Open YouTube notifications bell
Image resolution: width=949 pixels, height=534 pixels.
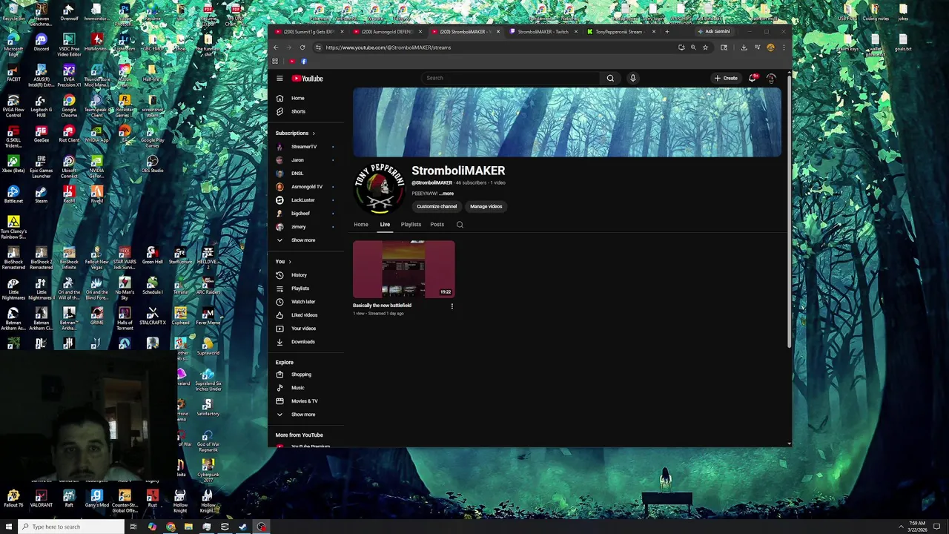[753, 78]
